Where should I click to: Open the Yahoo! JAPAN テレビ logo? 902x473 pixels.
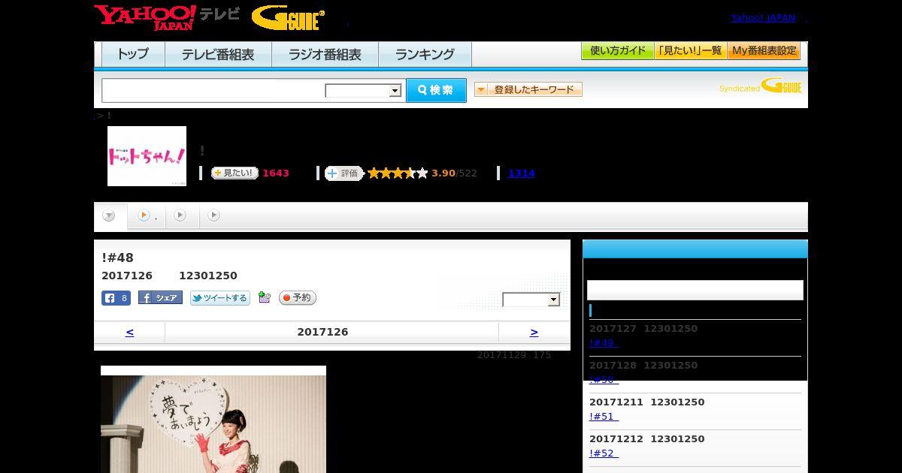[167, 17]
